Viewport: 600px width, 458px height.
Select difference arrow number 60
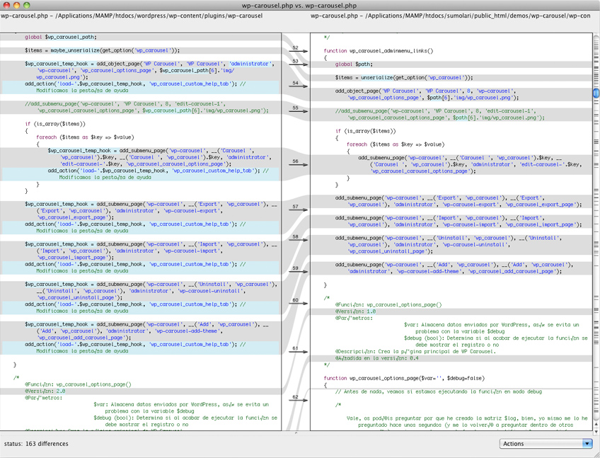point(299,303)
